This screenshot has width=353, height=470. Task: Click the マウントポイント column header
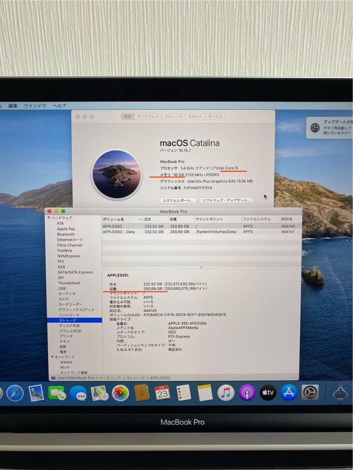pos(218,219)
